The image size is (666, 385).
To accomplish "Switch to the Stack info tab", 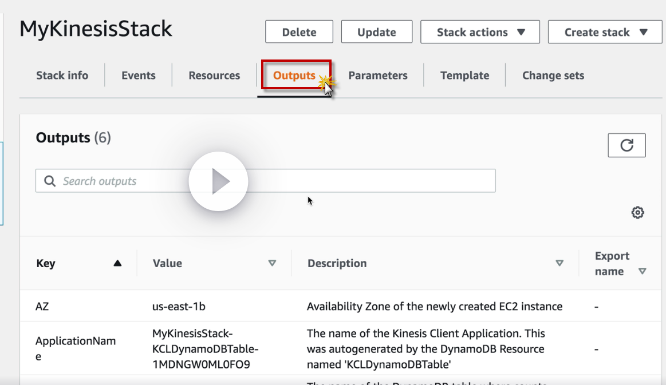I will pyautogui.click(x=62, y=76).
